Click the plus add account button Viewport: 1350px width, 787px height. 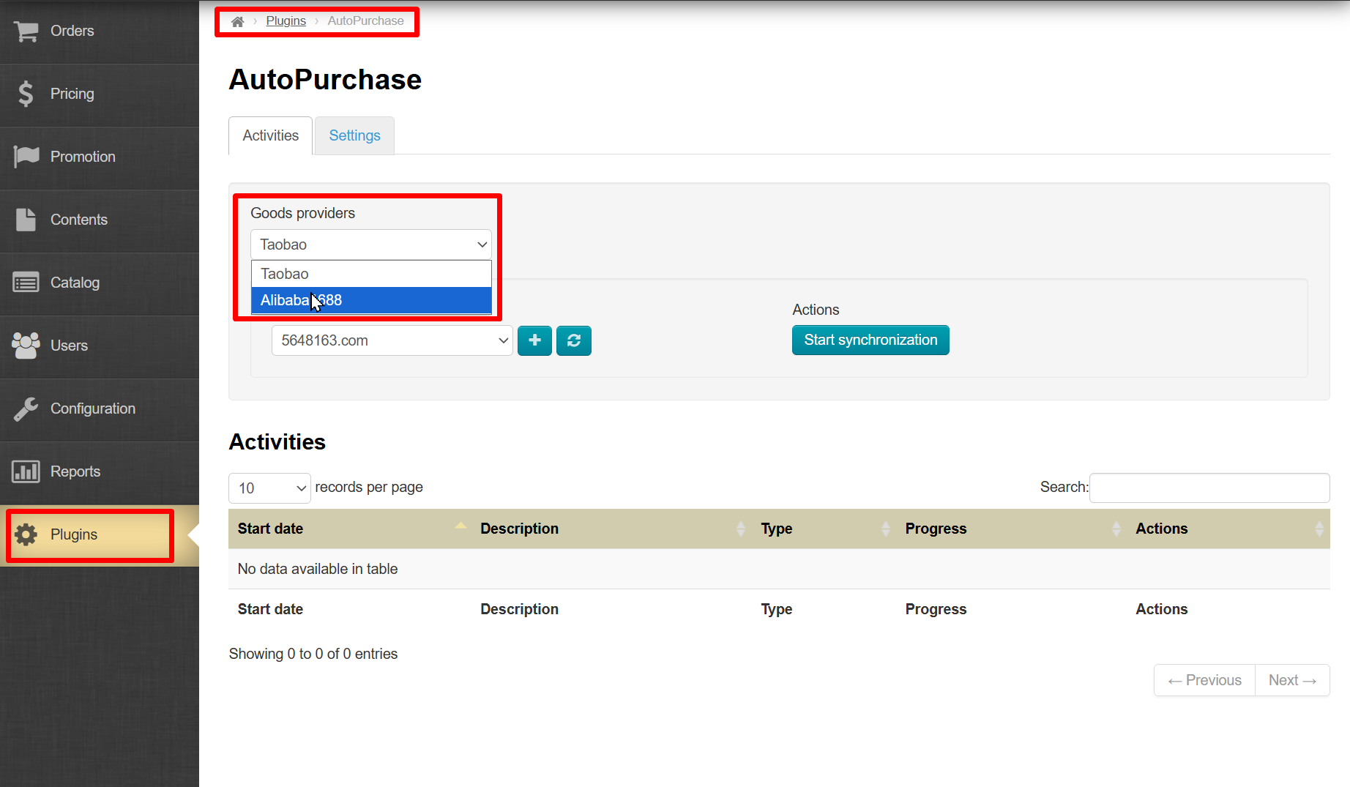click(x=534, y=340)
